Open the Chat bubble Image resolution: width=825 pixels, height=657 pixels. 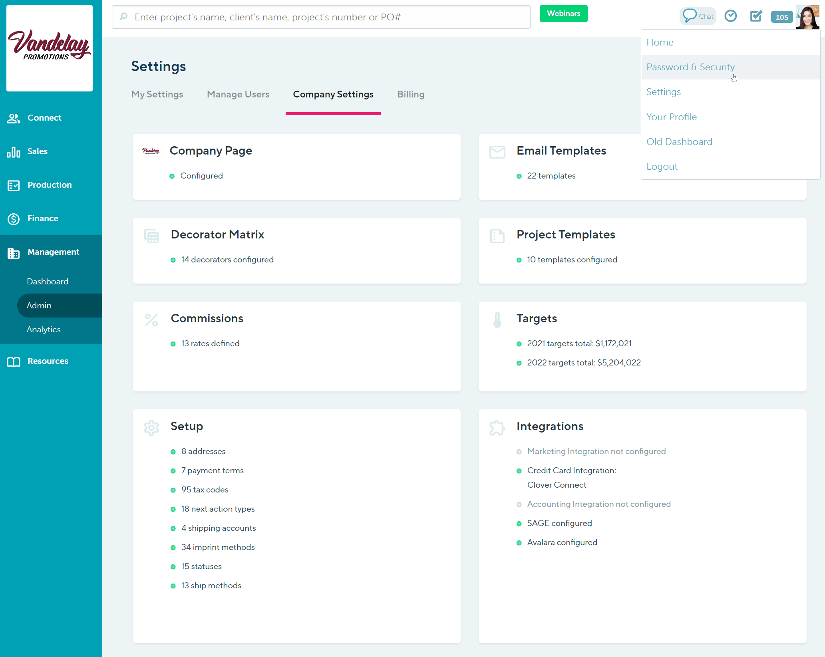[x=698, y=16]
